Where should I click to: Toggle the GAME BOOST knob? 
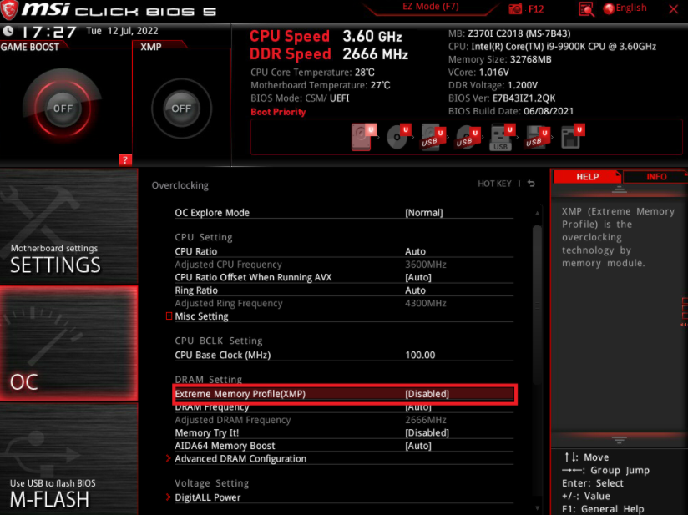(63, 109)
